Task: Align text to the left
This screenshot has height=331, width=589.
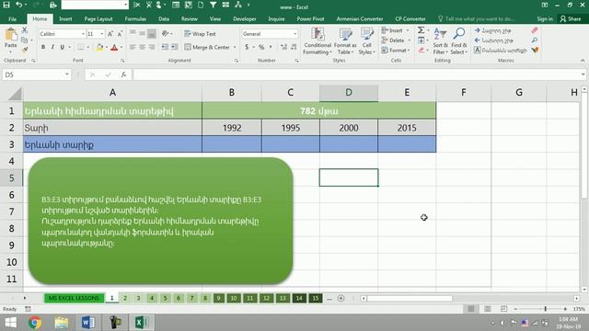Action: [x=133, y=47]
